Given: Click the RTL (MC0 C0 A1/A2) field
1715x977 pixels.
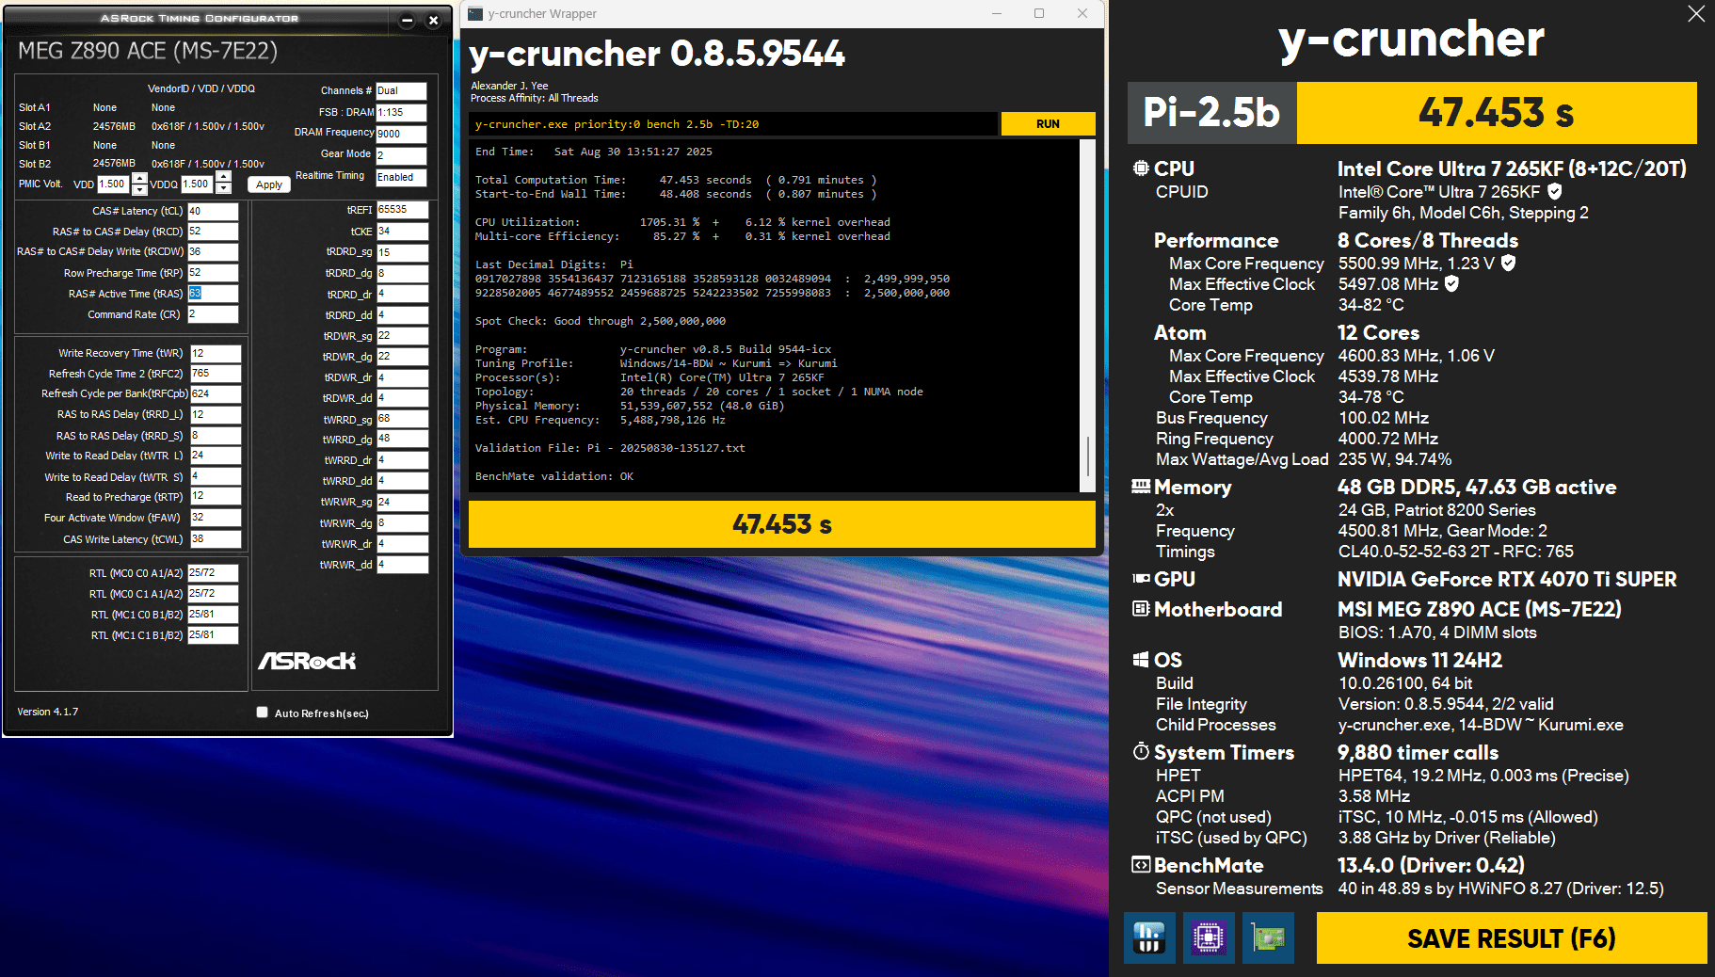Looking at the screenshot, I should 213,573.
